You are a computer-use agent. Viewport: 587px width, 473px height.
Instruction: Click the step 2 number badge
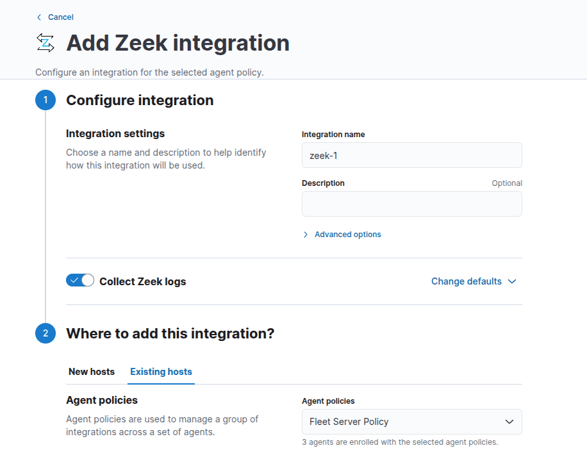(x=45, y=334)
